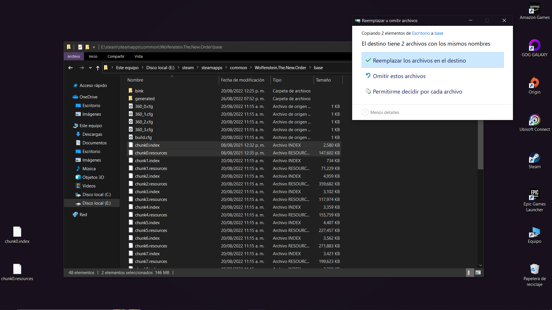
Task: Click the Back navigation arrow
Action: tap(70, 68)
